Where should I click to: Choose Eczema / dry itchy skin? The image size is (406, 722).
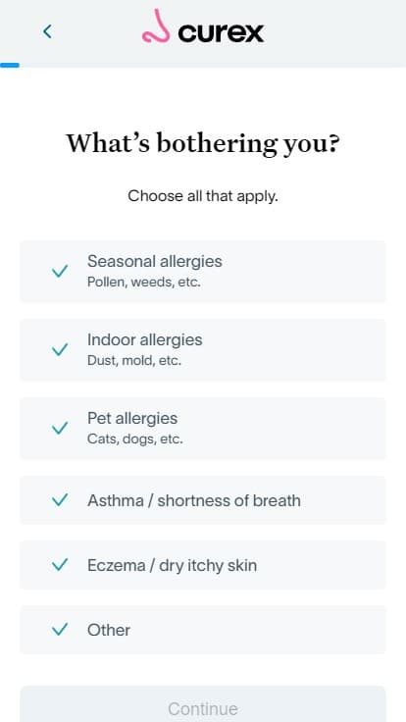click(x=203, y=564)
